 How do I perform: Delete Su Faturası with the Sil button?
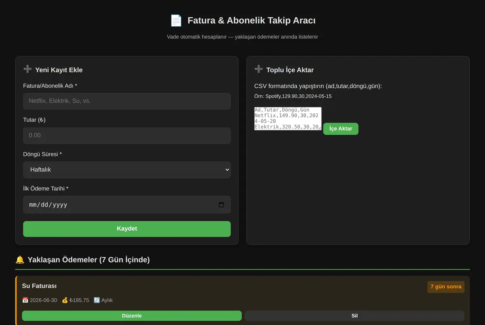point(354,316)
